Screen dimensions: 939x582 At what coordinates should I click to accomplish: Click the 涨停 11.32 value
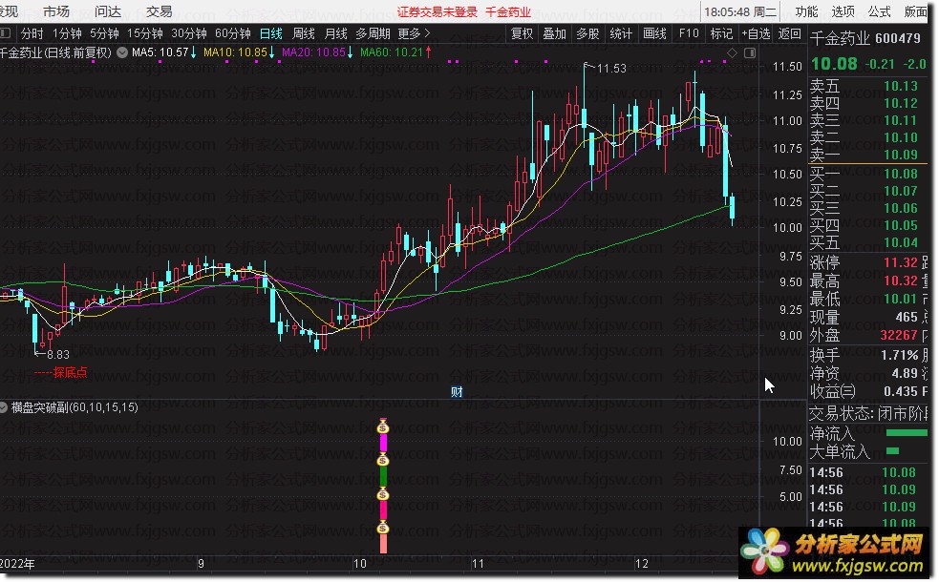pos(901,262)
